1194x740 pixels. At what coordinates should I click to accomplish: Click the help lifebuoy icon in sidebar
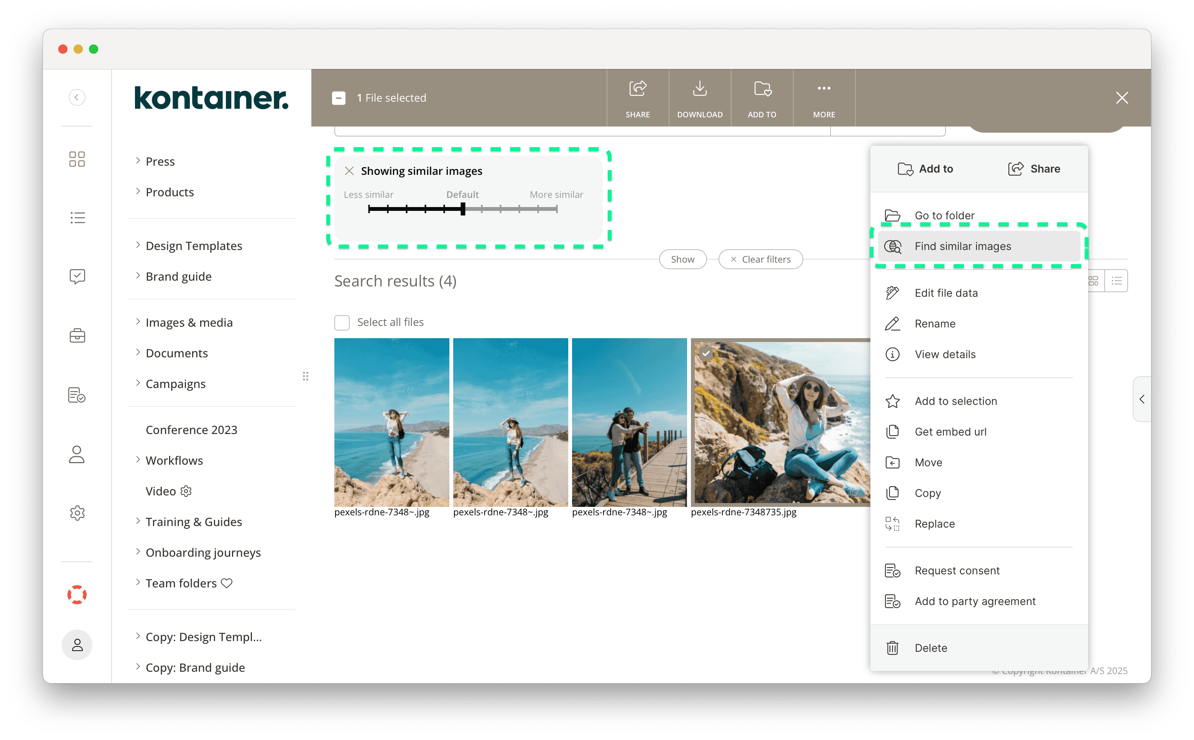(x=77, y=595)
